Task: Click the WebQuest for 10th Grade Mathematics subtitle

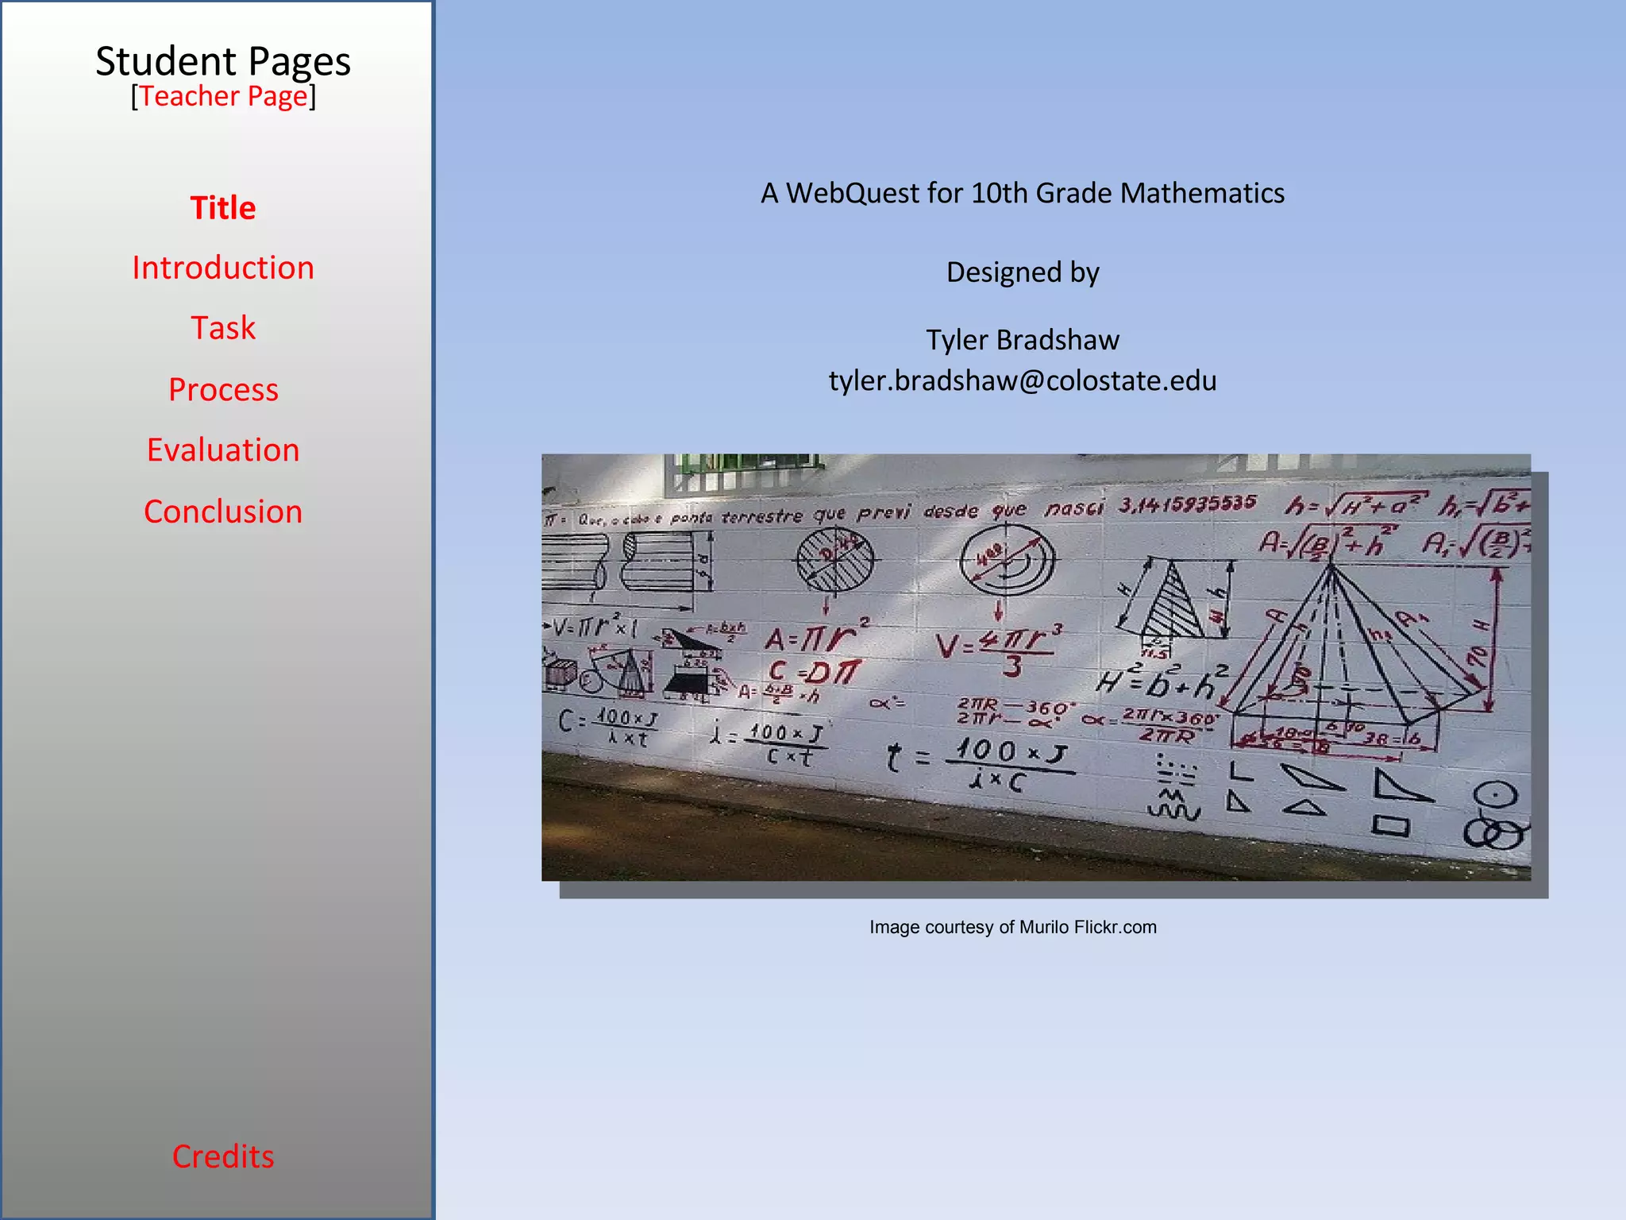Action: coord(1023,193)
